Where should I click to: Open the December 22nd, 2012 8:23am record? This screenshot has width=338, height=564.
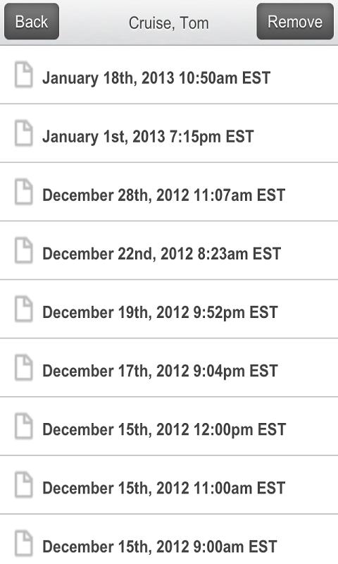coord(169,251)
